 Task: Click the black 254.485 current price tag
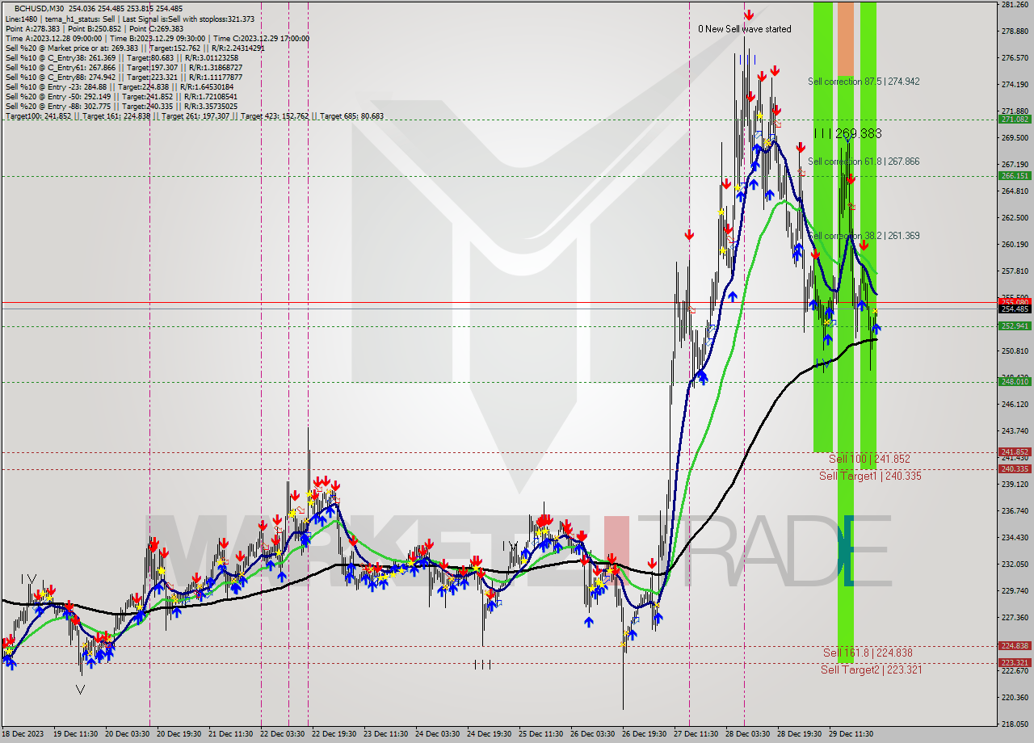click(1015, 309)
